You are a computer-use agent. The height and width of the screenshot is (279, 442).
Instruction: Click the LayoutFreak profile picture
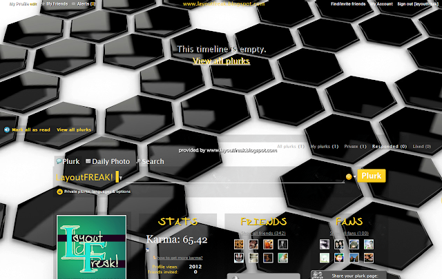click(x=91, y=247)
